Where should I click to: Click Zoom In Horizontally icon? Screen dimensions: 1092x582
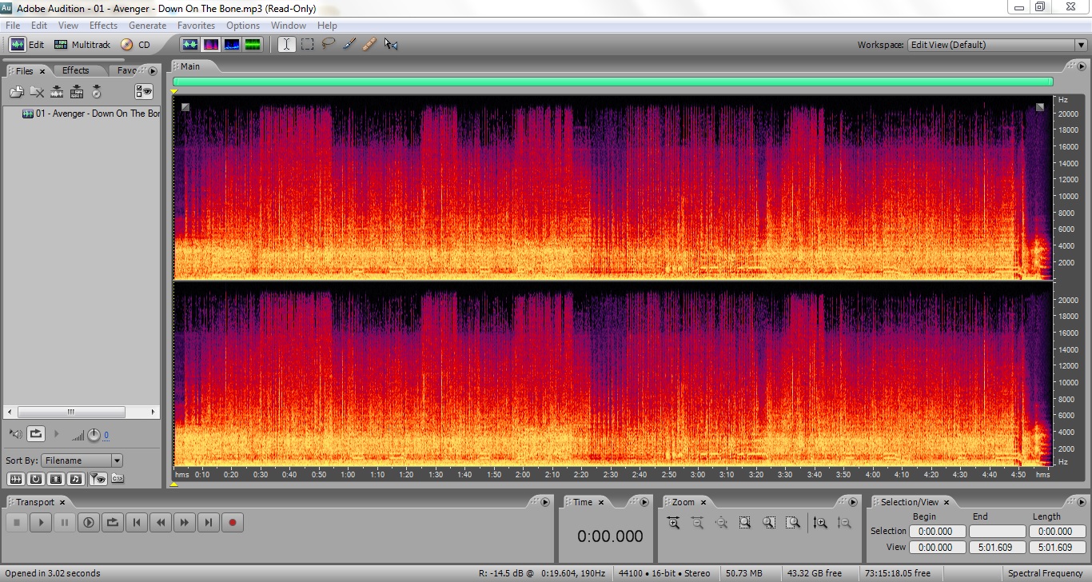(673, 523)
